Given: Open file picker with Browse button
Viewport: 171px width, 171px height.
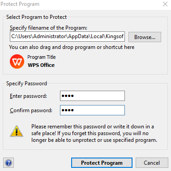Looking at the screenshot, I should [x=145, y=37].
